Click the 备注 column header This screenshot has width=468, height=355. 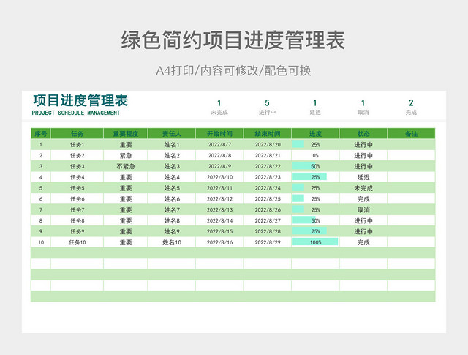point(411,133)
